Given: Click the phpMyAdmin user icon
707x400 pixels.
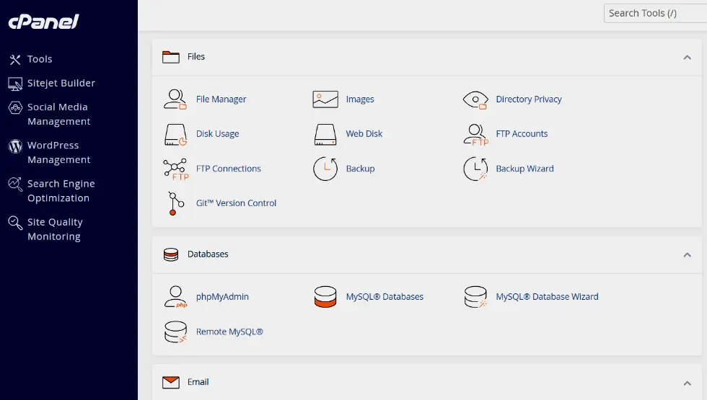Looking at the screenshot, I should [175, 297].
